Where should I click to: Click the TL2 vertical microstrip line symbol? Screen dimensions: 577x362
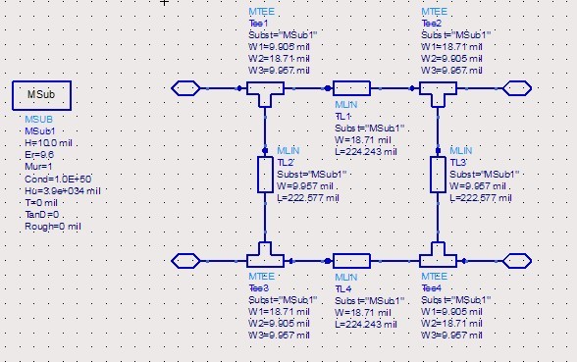pyautogui.click(x=265, y=175)
